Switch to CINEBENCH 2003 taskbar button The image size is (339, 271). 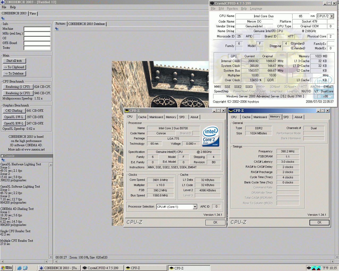(59, 268)
